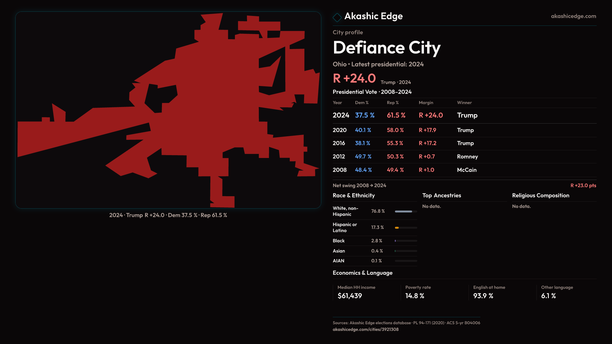The height and width of the screenshot is (344, 612).
Task: Click the red Defiance City map shape
Action: (x=217, y=105)
